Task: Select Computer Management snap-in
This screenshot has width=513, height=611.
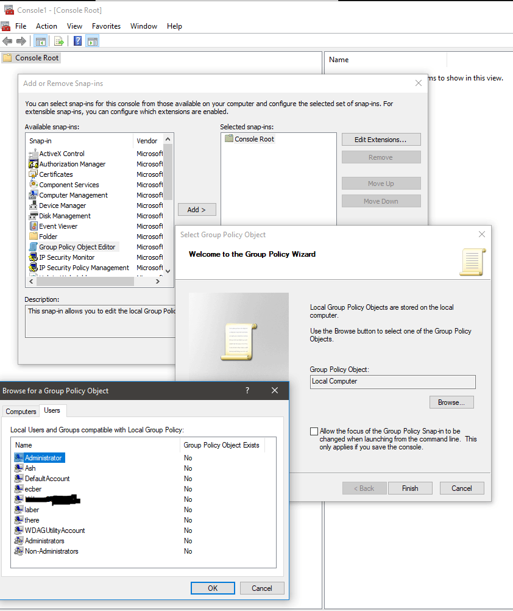Action: click(x=68, y=195)
